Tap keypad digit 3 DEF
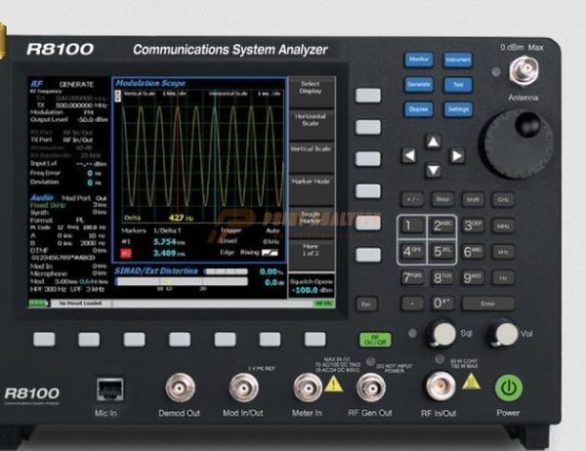Image resolution: width=586 pixels, height=451 pixels. tap(473, 225)
